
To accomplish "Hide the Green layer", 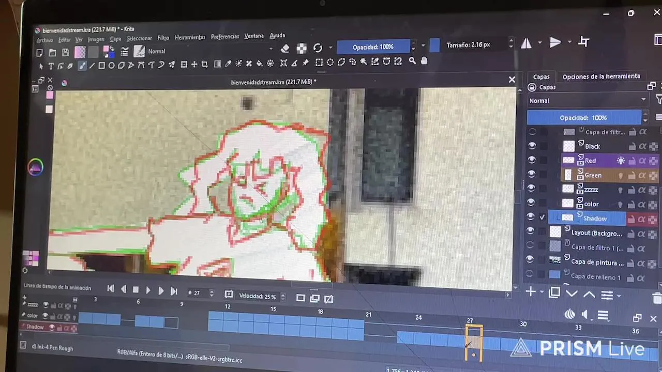I will tap(532, 174).
